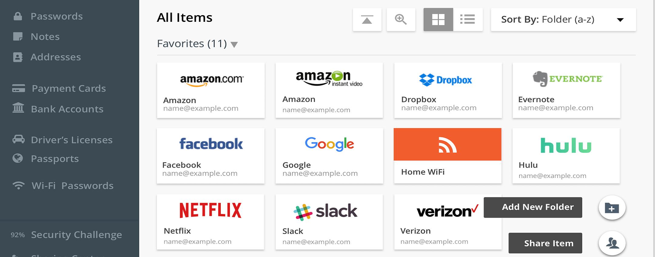Viewport: 655px width, 257px height.
Task: Open the Sort By dropdown
Action: coord(563,20)
